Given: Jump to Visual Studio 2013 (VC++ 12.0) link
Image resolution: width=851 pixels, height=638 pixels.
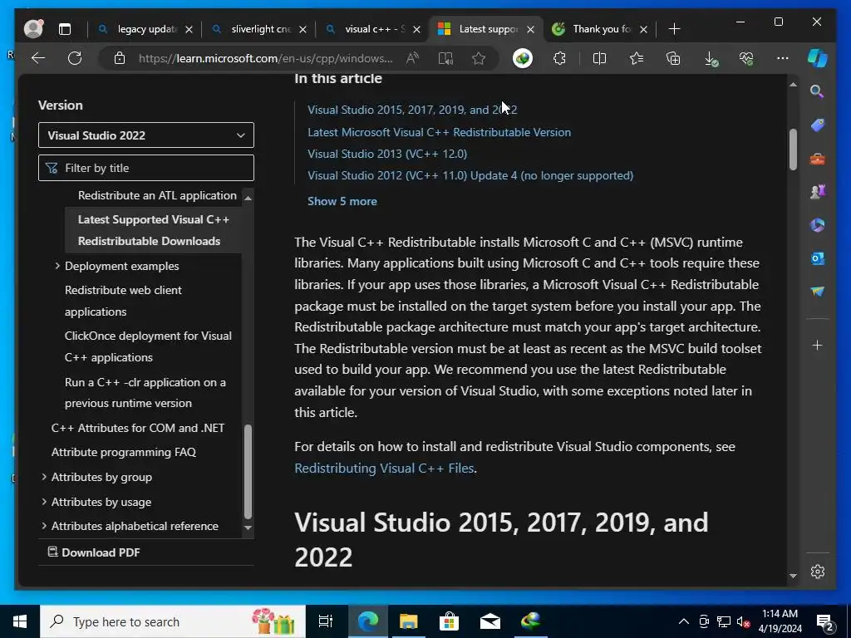Looking at the screenshot, I should click(x=387, y=154).
